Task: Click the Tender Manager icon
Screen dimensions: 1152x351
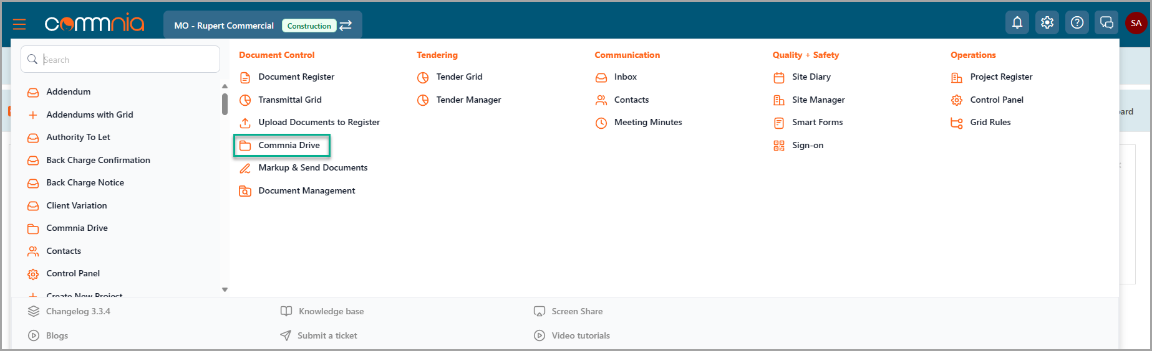Action: coord(423,100)
